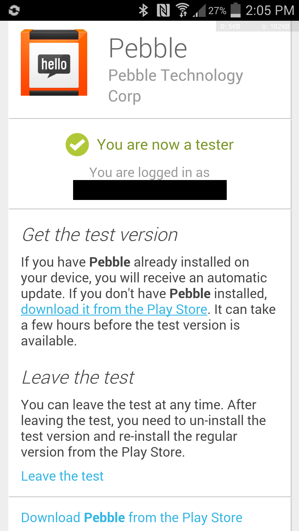Tap the D:5KB download indicator overlay
Screen dimensions: 299x531
[x=230, y=27]
